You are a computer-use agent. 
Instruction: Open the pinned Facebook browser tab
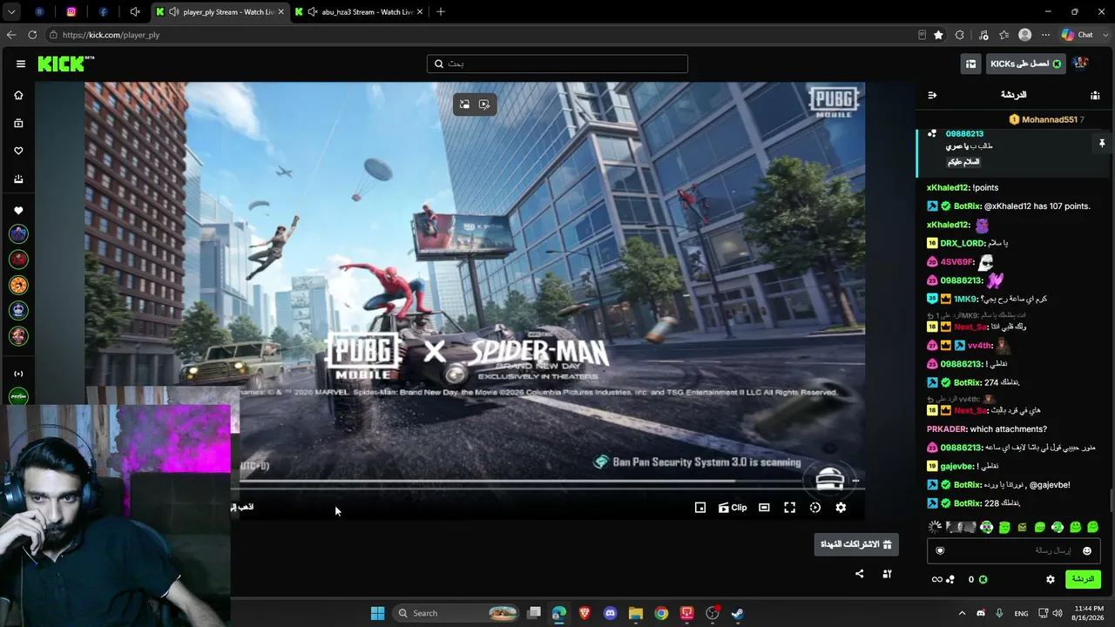[x=103, y=12]
